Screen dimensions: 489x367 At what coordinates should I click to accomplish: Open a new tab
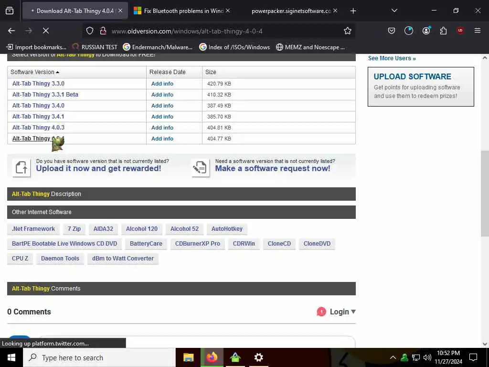coord(353,11)
